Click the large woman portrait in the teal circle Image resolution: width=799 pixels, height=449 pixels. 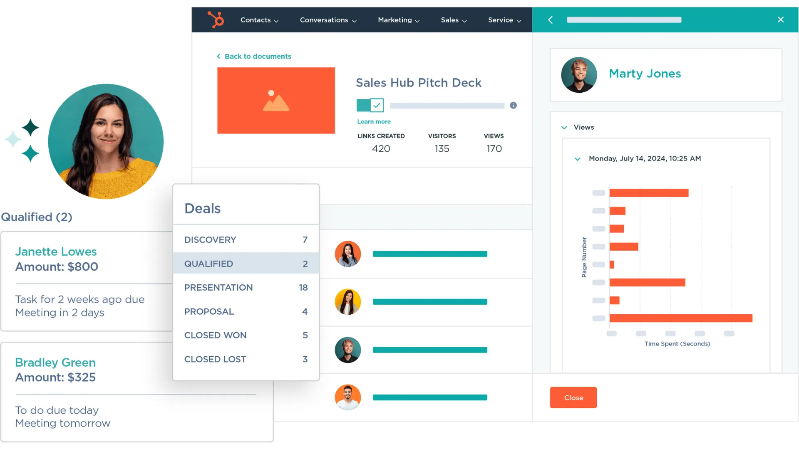[106, 142]
